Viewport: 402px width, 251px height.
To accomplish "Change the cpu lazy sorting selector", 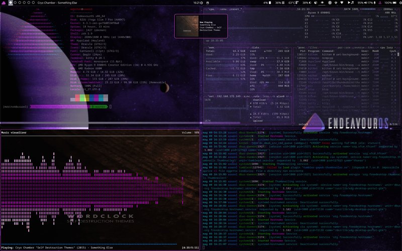I will [x=387, y=48].
